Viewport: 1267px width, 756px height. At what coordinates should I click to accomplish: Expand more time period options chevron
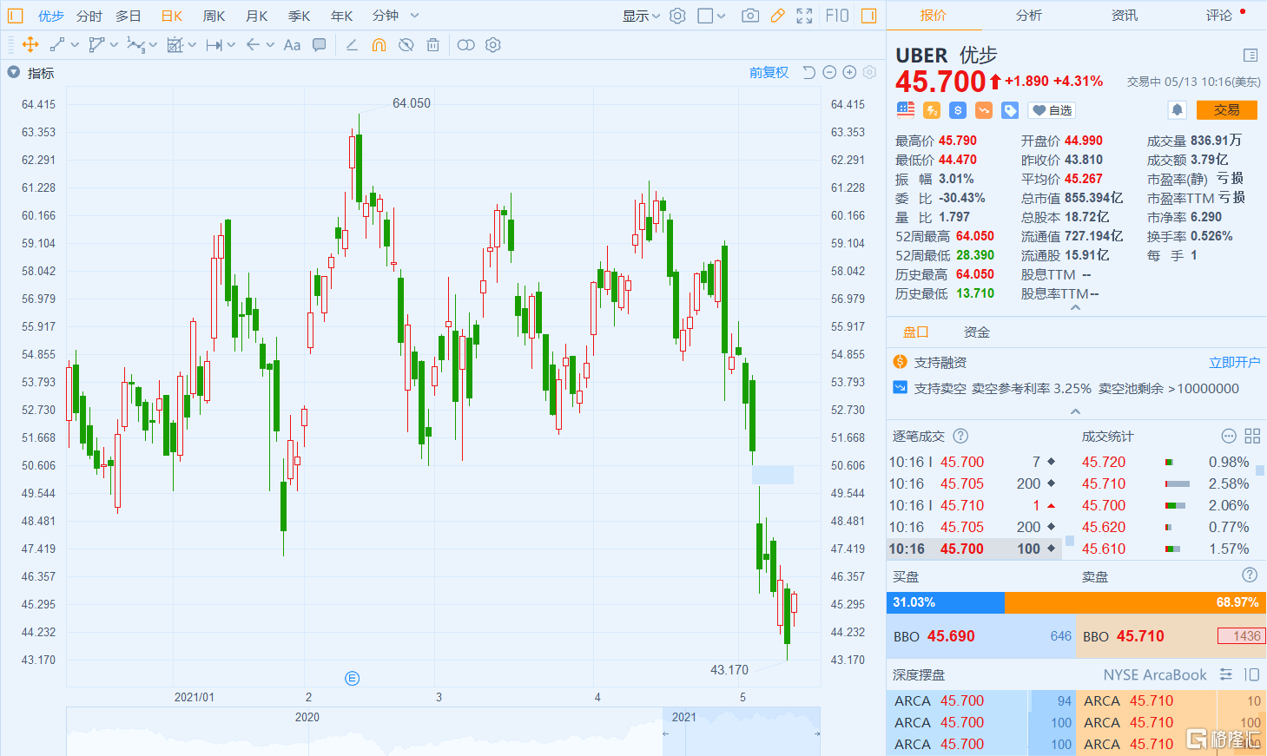pyautogui.click(x=415, y=16)
